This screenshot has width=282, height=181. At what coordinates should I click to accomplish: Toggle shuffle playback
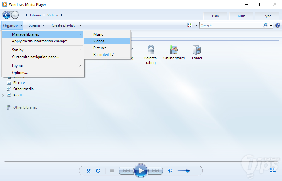coord(88,170)
